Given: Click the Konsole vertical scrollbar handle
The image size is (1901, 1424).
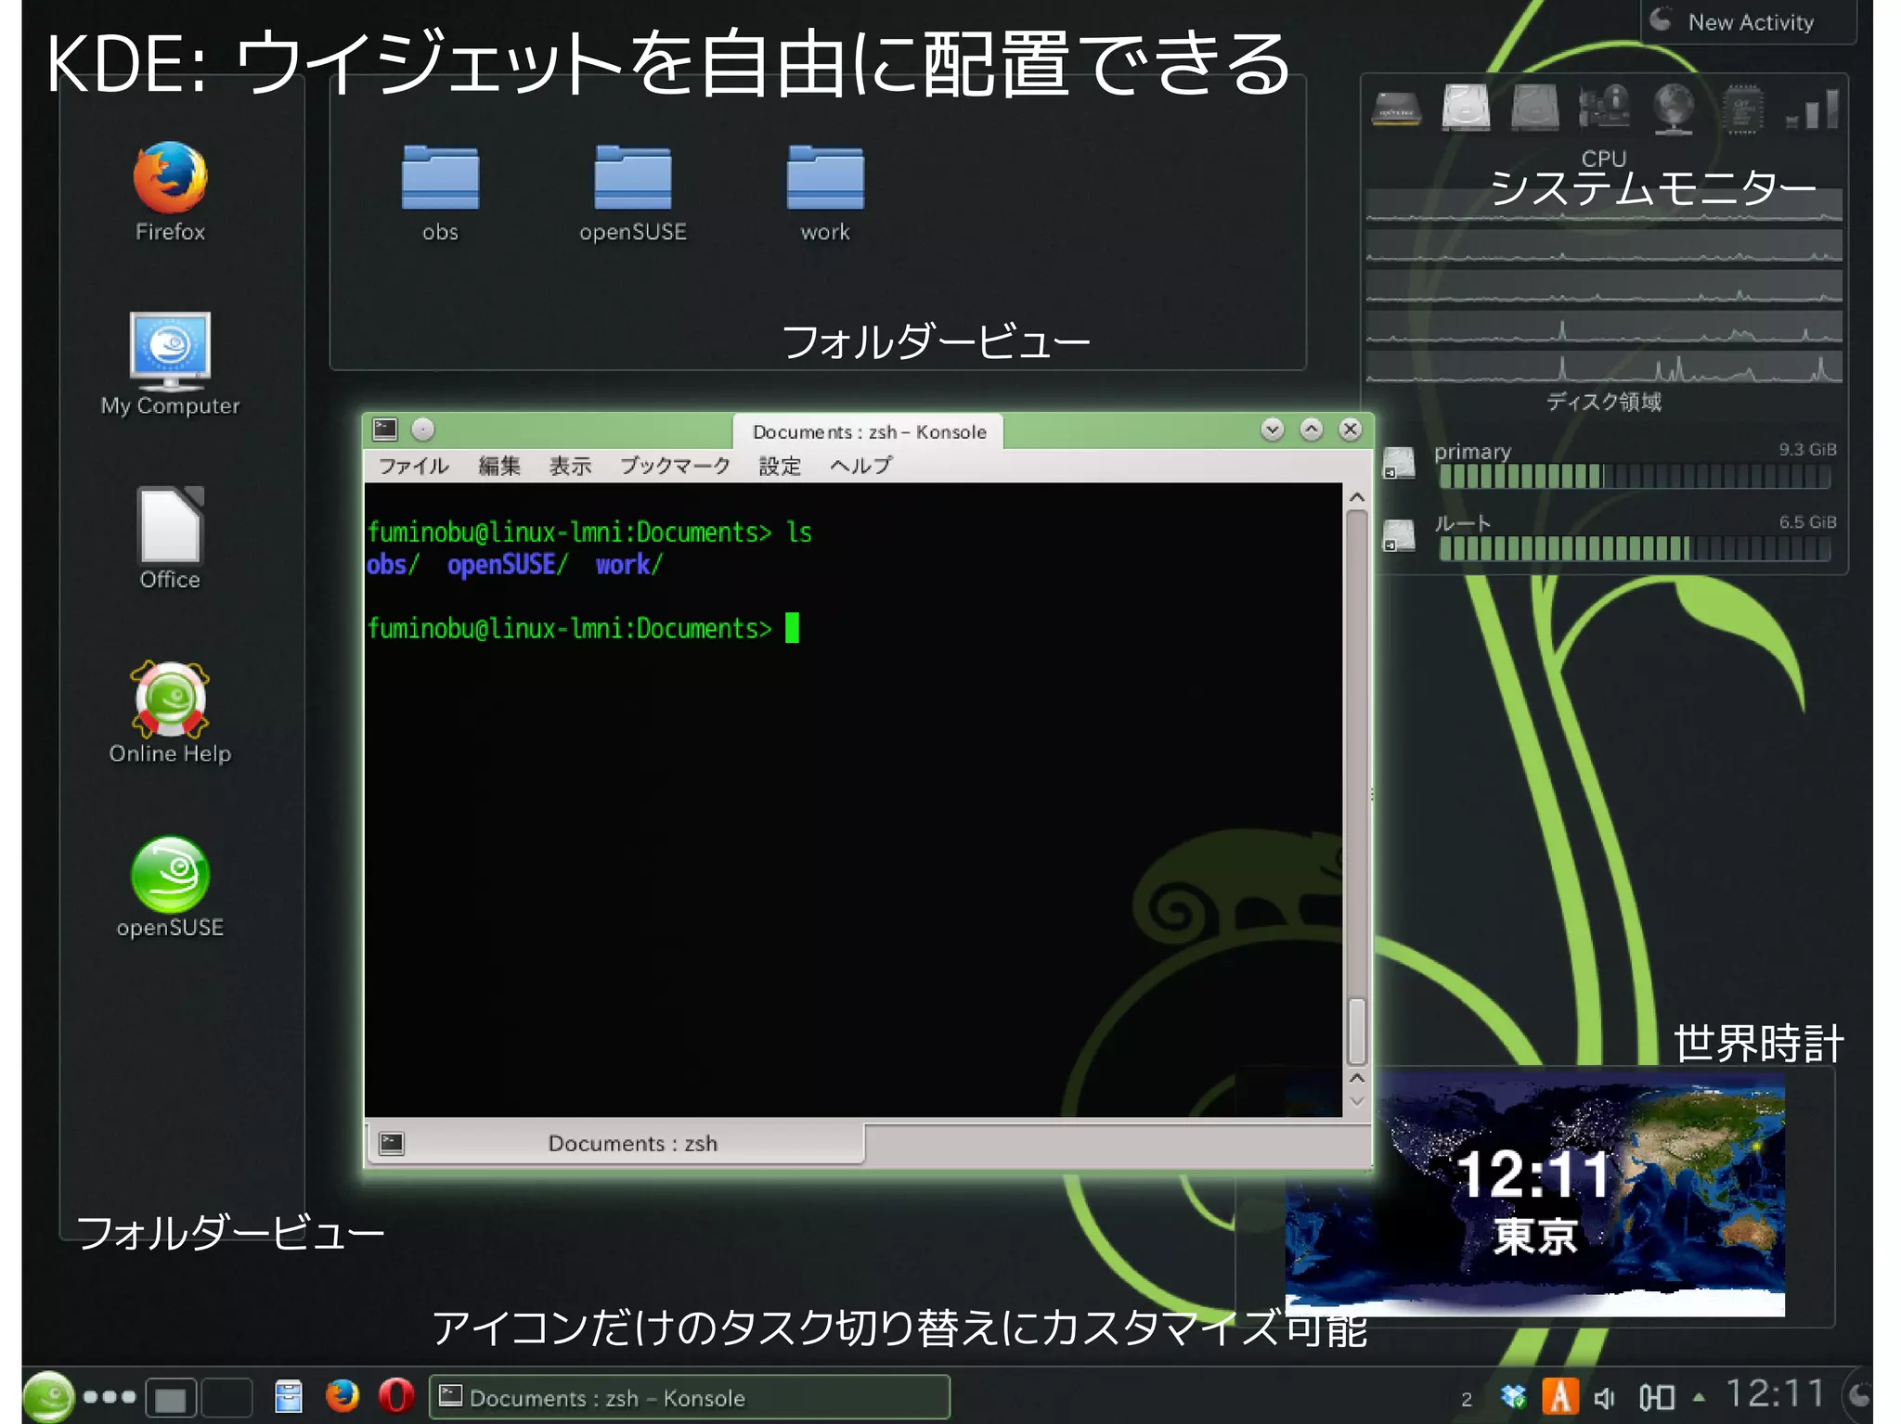Looking at the screenshot, I should click(x=1356, y=1031).
